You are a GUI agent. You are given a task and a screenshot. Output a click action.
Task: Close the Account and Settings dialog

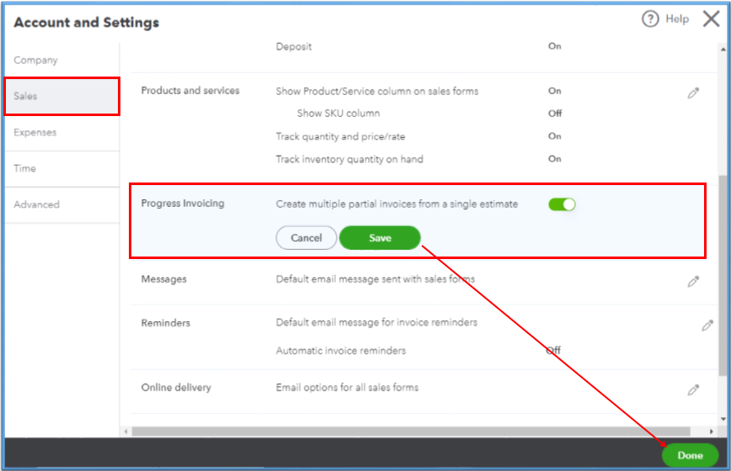tap(711, 19)
